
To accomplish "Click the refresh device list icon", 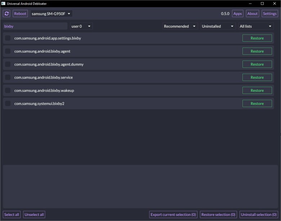I will coord(6,14).
